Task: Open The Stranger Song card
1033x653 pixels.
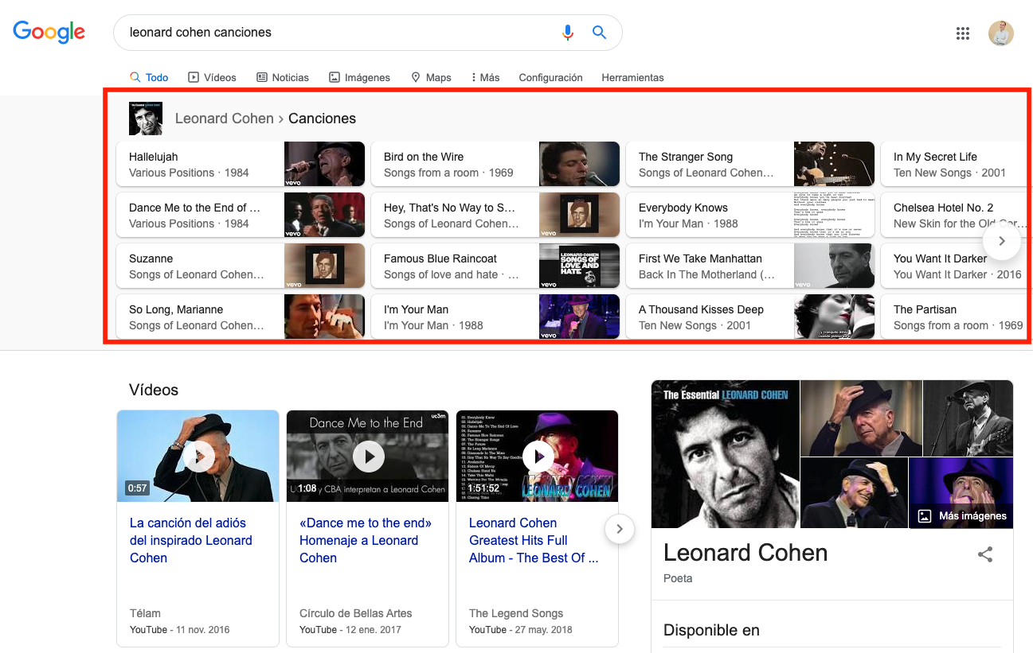Action: [x=750, y=164]
